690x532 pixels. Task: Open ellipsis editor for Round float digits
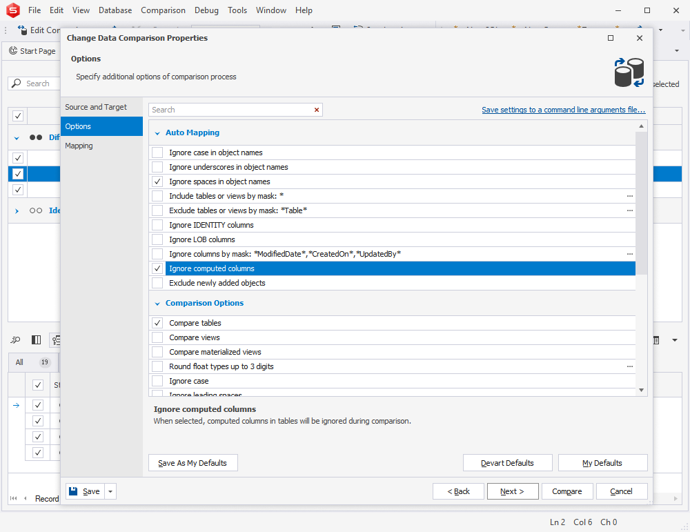tap(630, 366)
